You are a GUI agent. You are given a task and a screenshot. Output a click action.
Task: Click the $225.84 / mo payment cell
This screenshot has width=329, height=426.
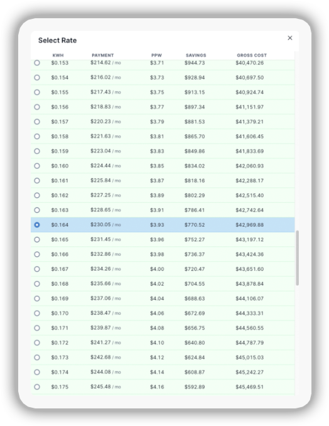105,180
